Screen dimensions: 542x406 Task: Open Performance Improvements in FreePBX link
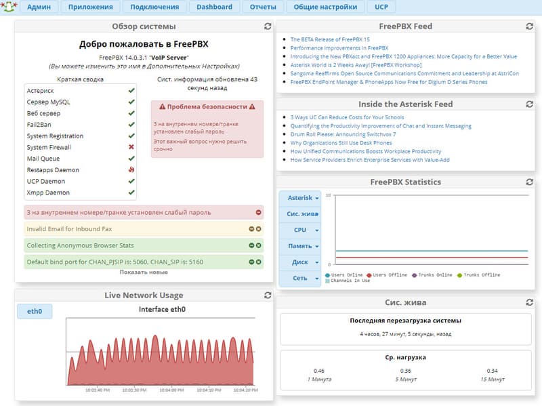pos(339,47)
